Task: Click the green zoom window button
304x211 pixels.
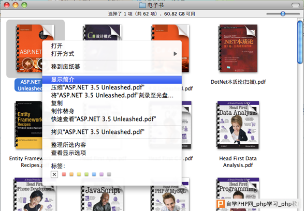Action: (x=24, y=5)
